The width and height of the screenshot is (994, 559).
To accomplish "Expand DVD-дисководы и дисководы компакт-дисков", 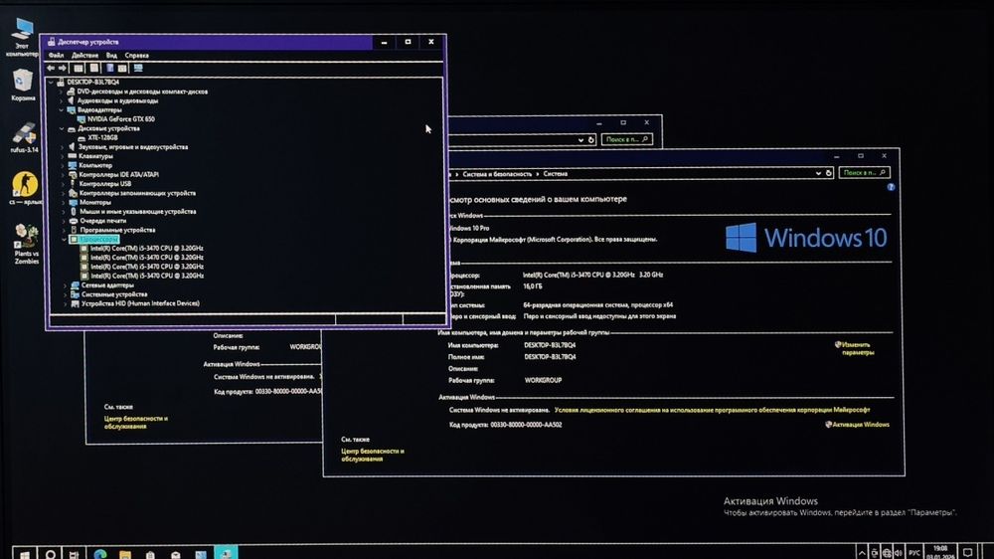I will click(61, 92).
